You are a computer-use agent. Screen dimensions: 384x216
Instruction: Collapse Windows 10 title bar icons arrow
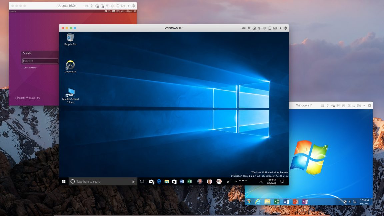pyautogui.click(x=280, y=28)
